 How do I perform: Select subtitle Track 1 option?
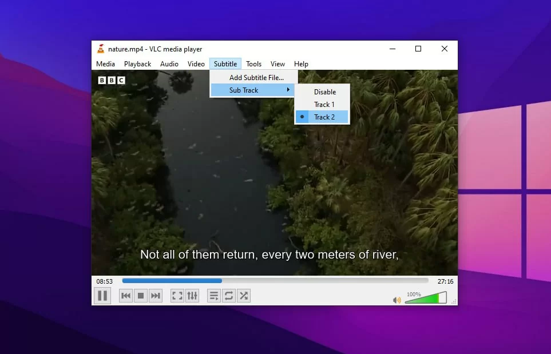324,105
